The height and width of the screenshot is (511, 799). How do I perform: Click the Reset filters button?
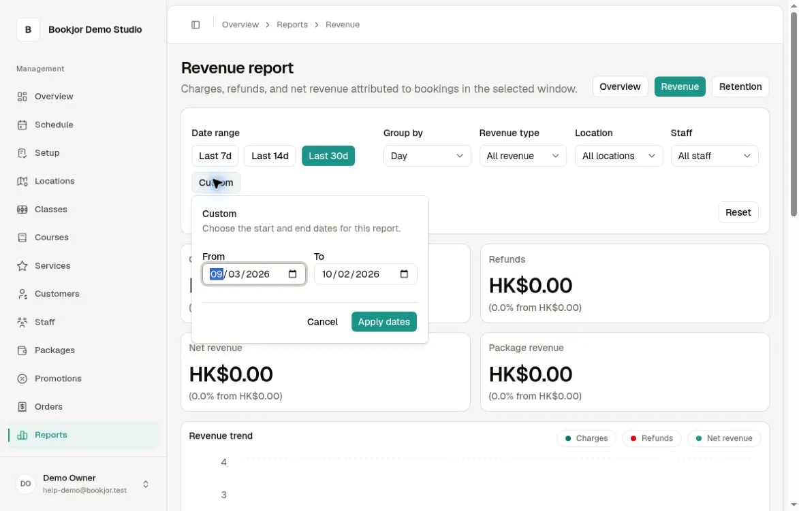tap(738, 212)
